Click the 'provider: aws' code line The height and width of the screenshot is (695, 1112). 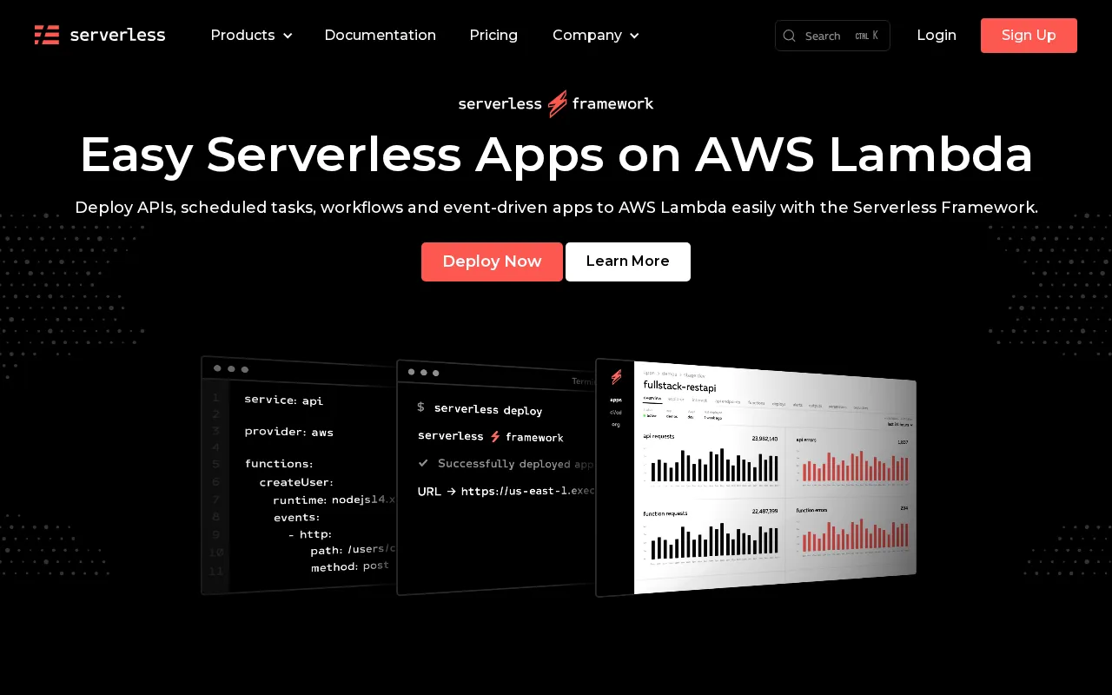(288, 431)
